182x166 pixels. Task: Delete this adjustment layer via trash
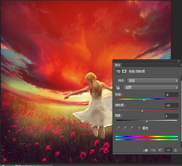pyautogui.click(x=175, y=150)
